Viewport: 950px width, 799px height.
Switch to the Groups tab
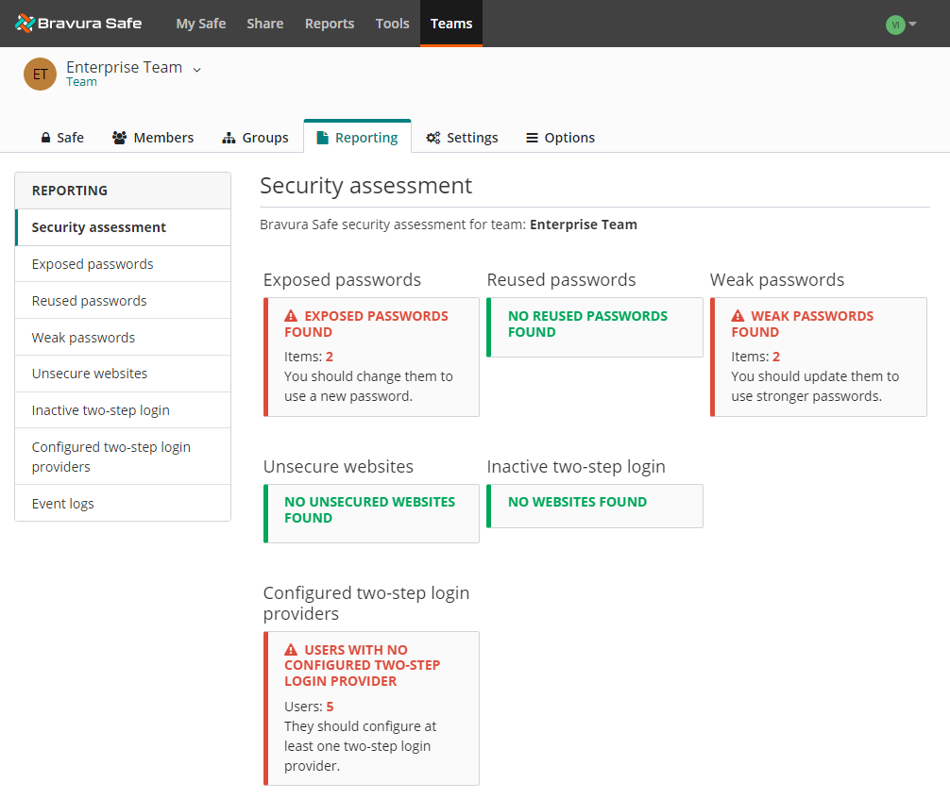click(x=255, y=138)
